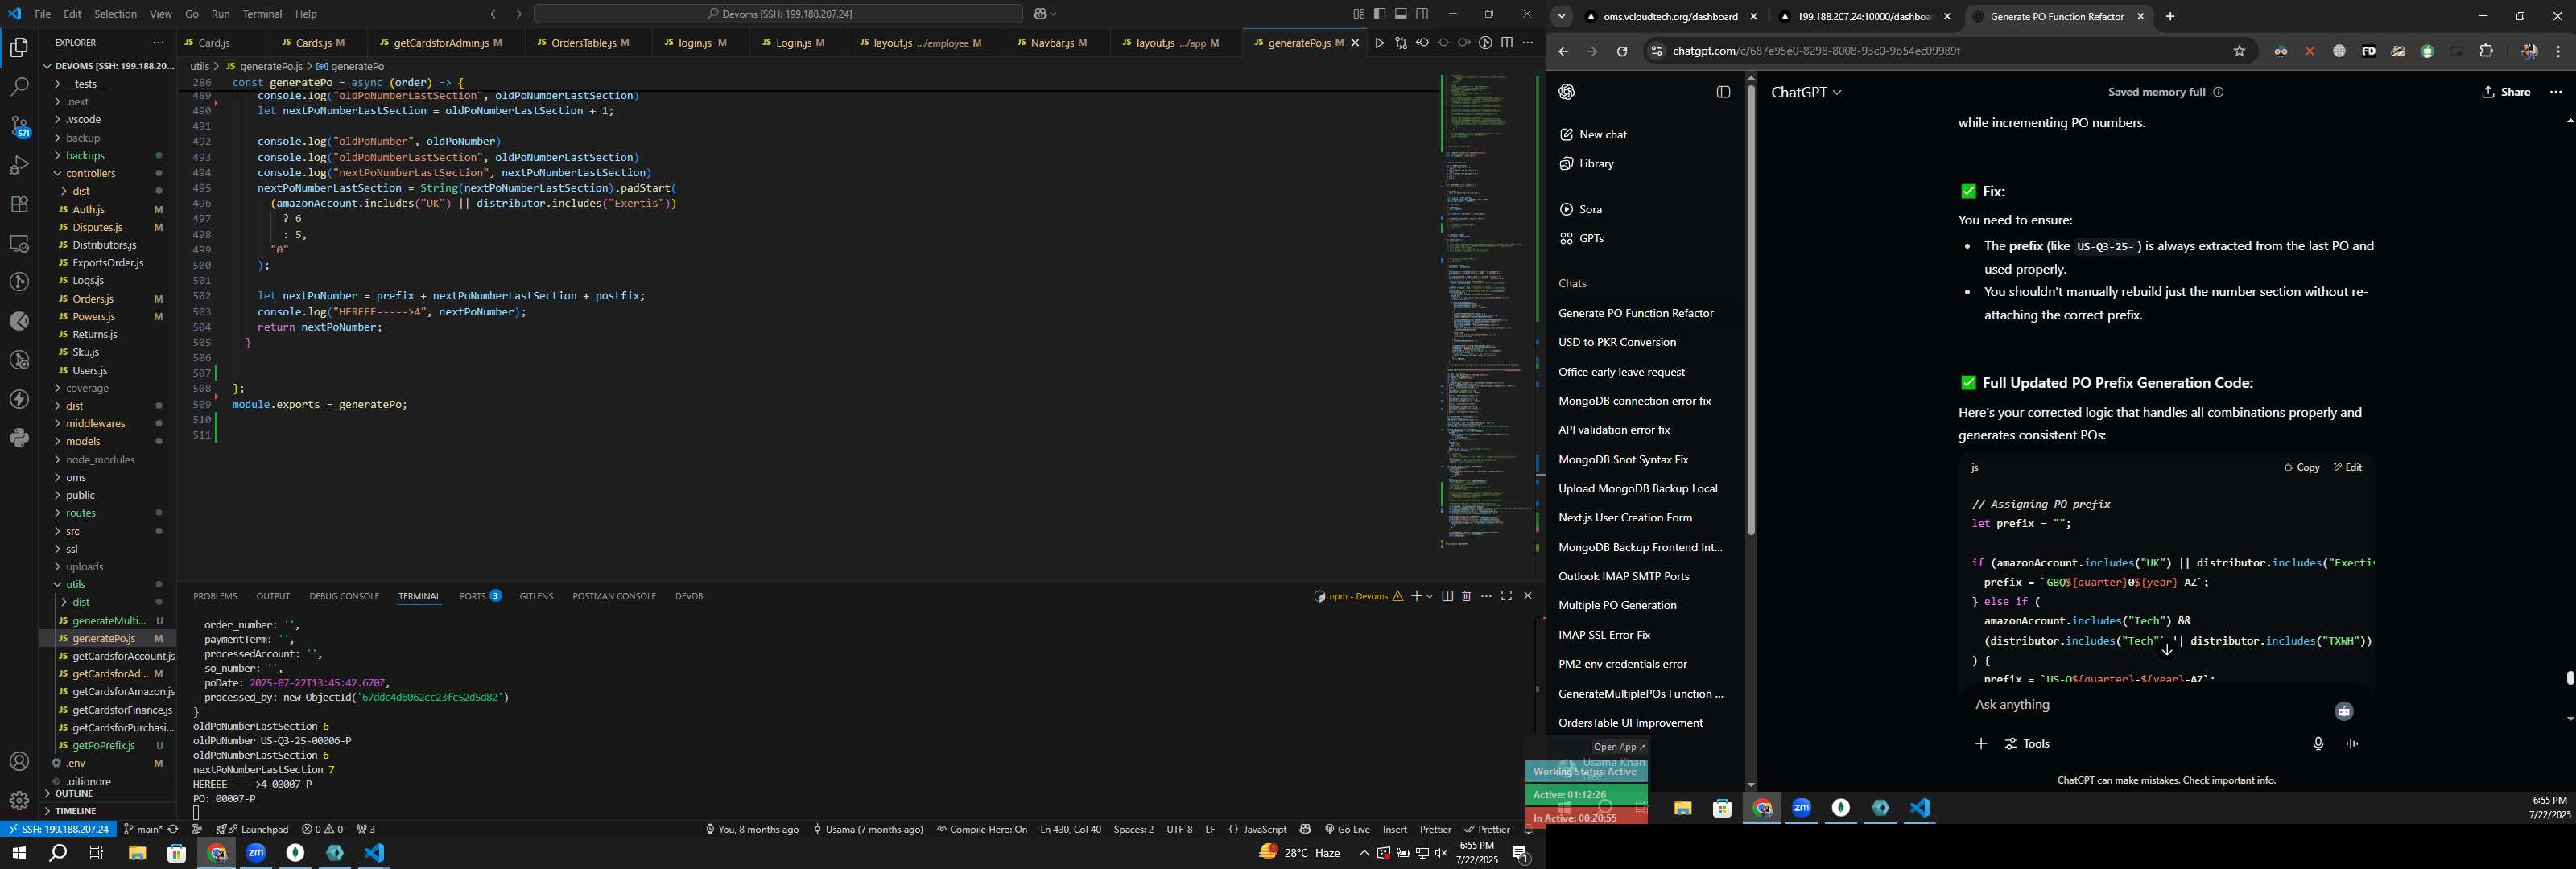
Task: Add attachment with plus icon in ChatGPT
Action: (1980, 744)
